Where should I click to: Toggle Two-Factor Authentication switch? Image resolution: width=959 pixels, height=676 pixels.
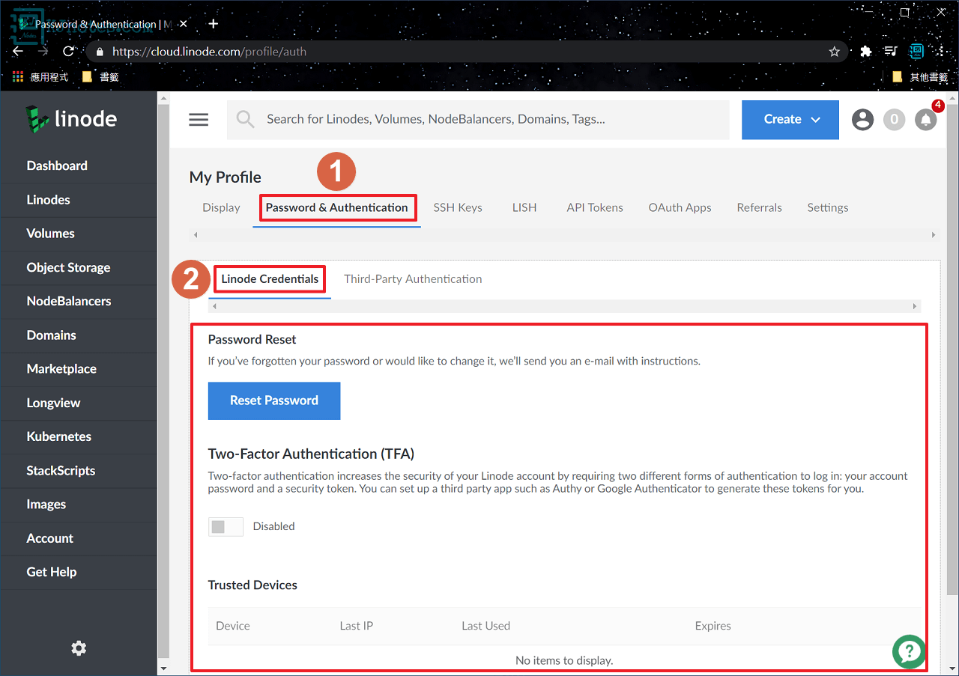pyautogui.click(x=226, y=527)
